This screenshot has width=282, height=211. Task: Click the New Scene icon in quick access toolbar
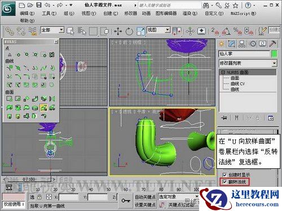click(x=22, y=5)
